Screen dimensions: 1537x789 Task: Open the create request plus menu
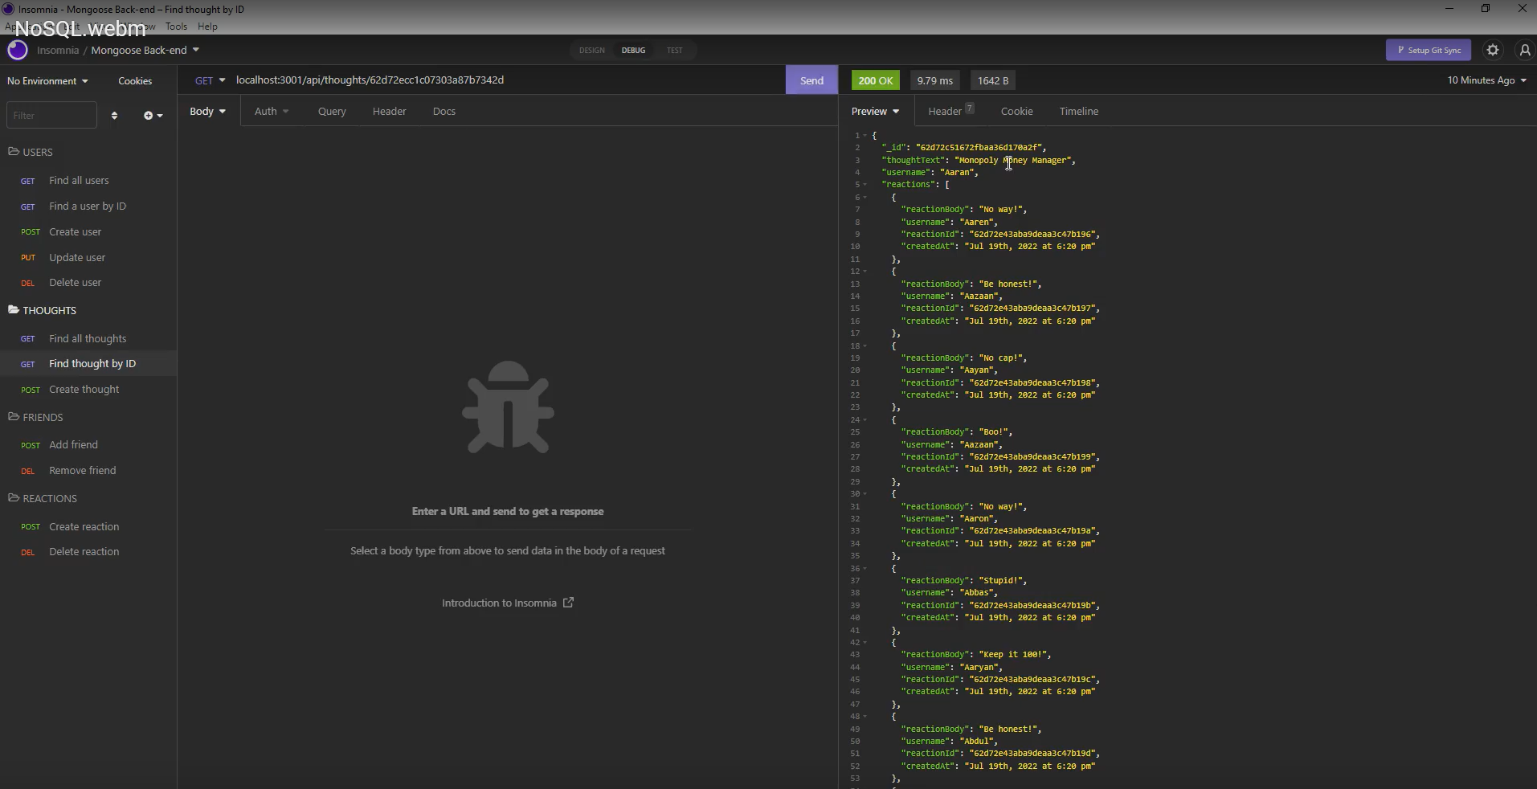tap(153, 116)
